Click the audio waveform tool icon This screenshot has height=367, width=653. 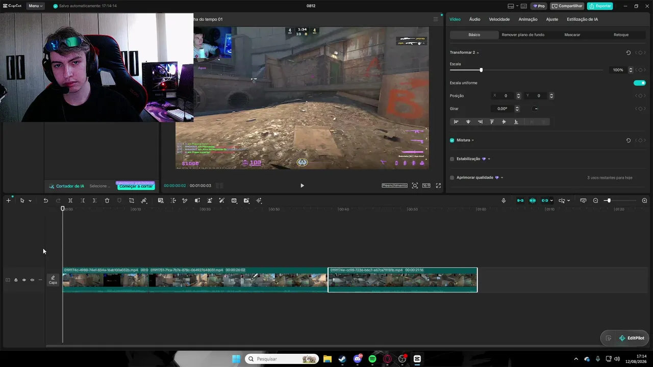pyautogui.click(x=259, y=201)
